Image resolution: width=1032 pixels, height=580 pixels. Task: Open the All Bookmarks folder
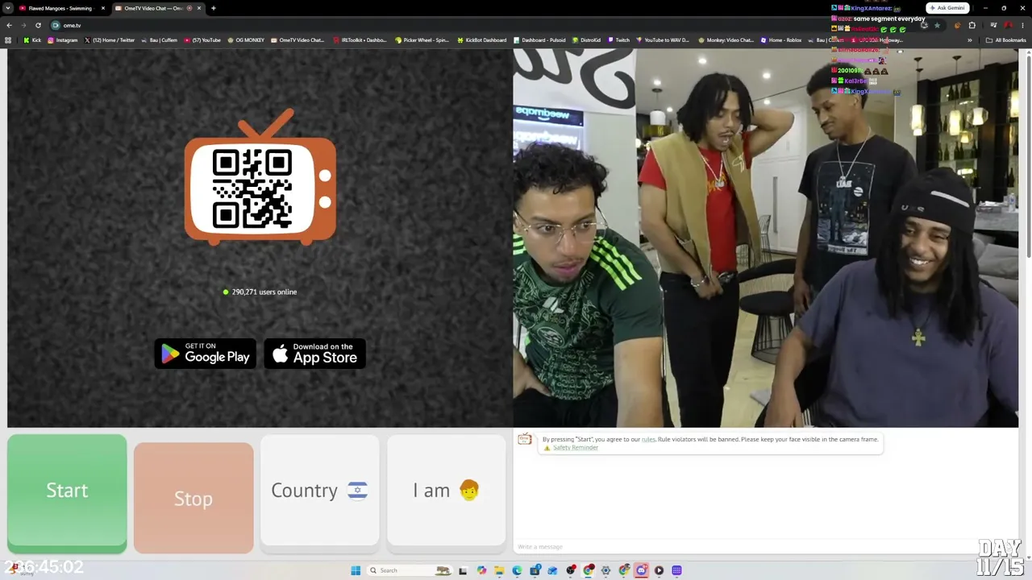tap(1005, 40)
